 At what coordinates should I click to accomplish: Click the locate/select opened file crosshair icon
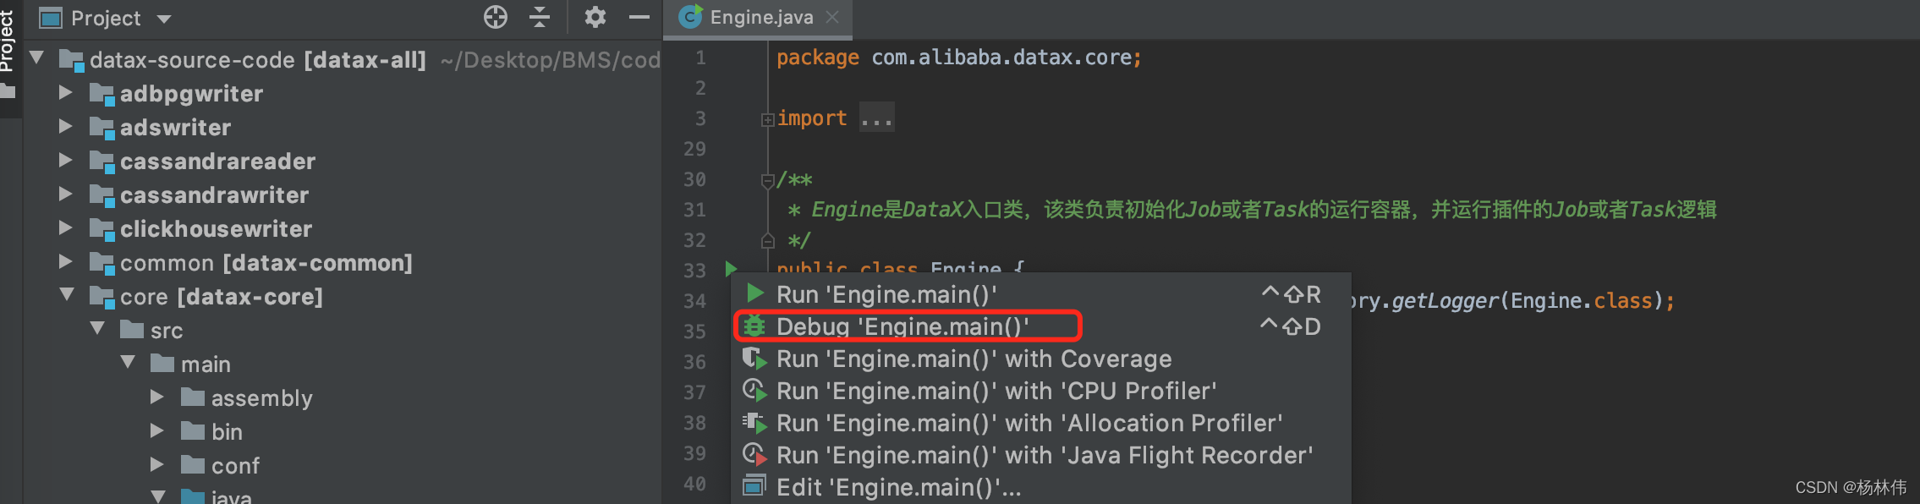pos(496,17)
